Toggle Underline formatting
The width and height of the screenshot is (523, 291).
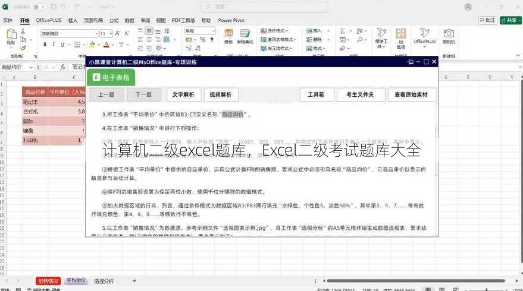62,45
